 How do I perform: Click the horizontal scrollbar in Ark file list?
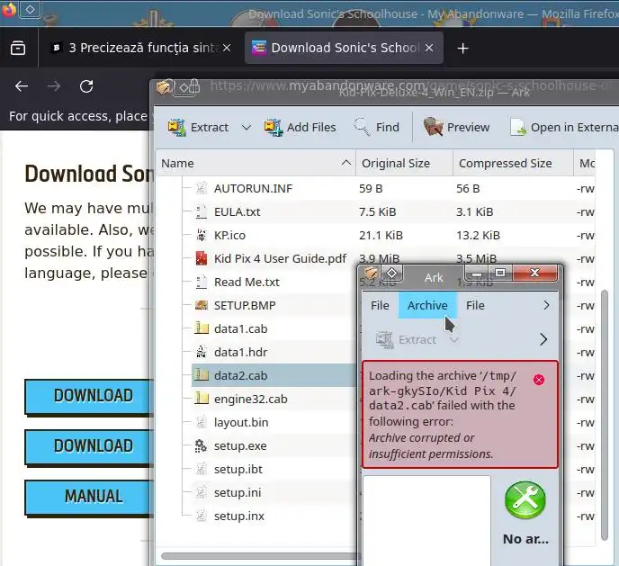coord(261,556)
